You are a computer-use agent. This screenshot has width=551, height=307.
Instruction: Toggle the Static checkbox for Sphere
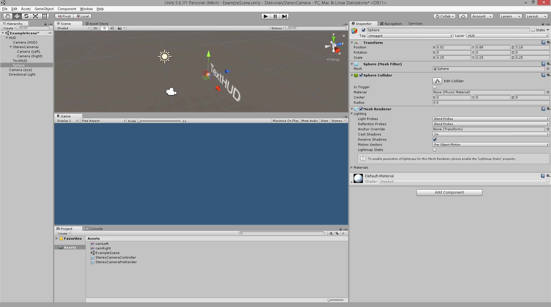pos(533,30)
